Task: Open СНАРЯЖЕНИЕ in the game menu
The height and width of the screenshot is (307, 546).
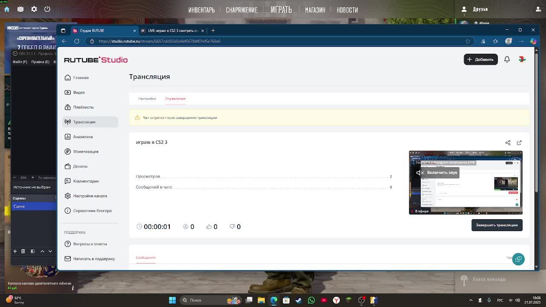Action: pyautogui.click(x=241, y=10)
